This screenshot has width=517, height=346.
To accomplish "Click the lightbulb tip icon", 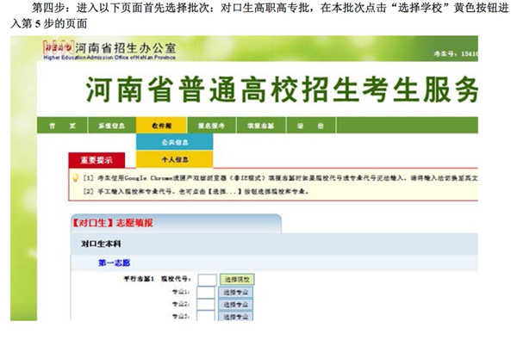I will 76,178.
